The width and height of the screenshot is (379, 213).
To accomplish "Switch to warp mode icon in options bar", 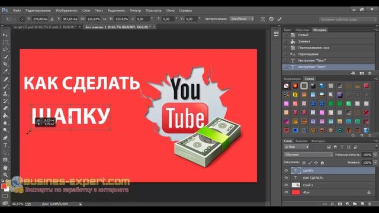I will click(x=263, y=19).
